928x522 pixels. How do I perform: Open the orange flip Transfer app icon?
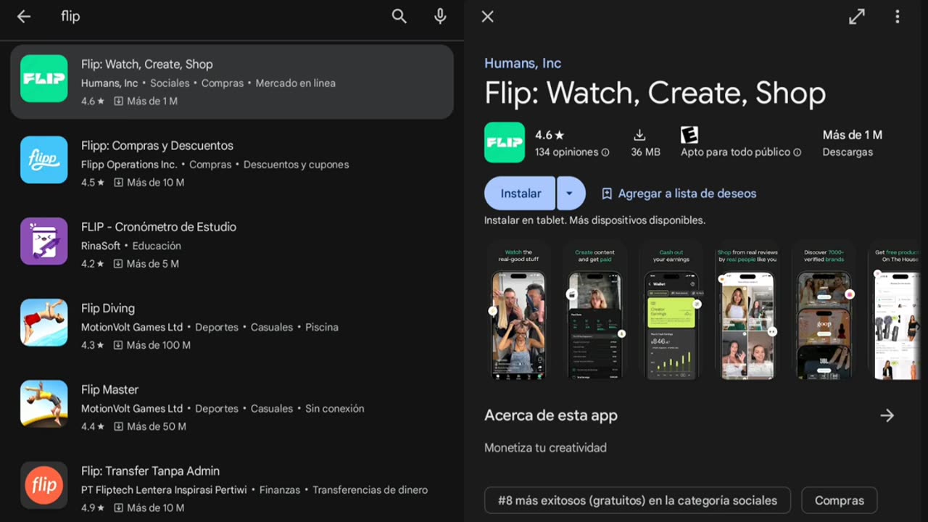(44, 485)
